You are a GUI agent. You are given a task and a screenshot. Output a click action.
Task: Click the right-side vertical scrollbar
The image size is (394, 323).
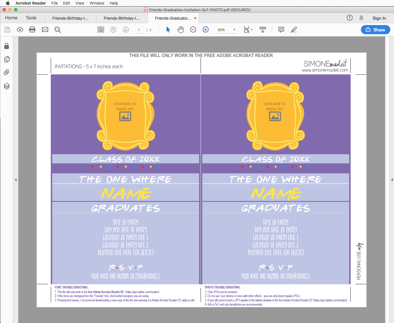coord(387,180)
